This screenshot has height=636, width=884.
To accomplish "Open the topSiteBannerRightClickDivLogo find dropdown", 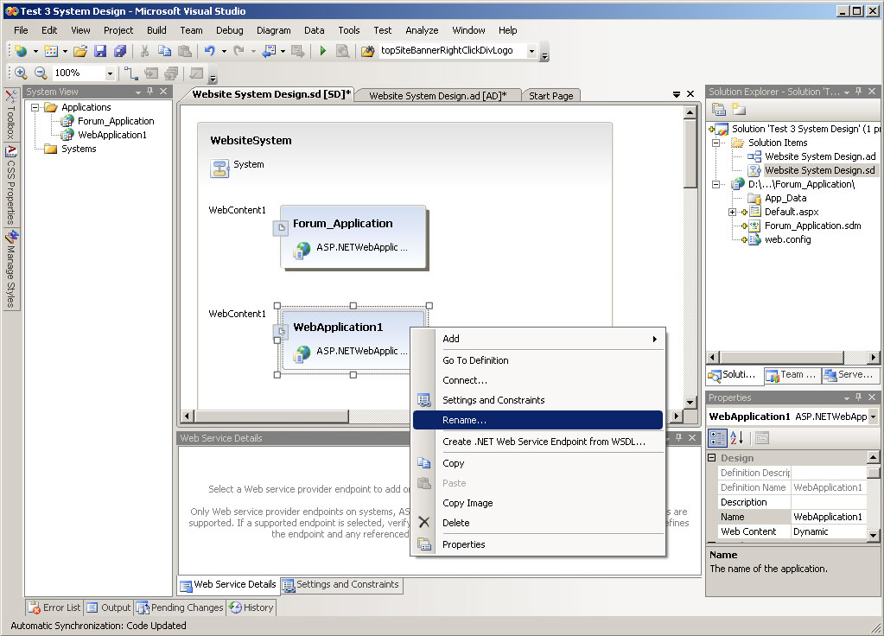I will (x=531, y=51).
